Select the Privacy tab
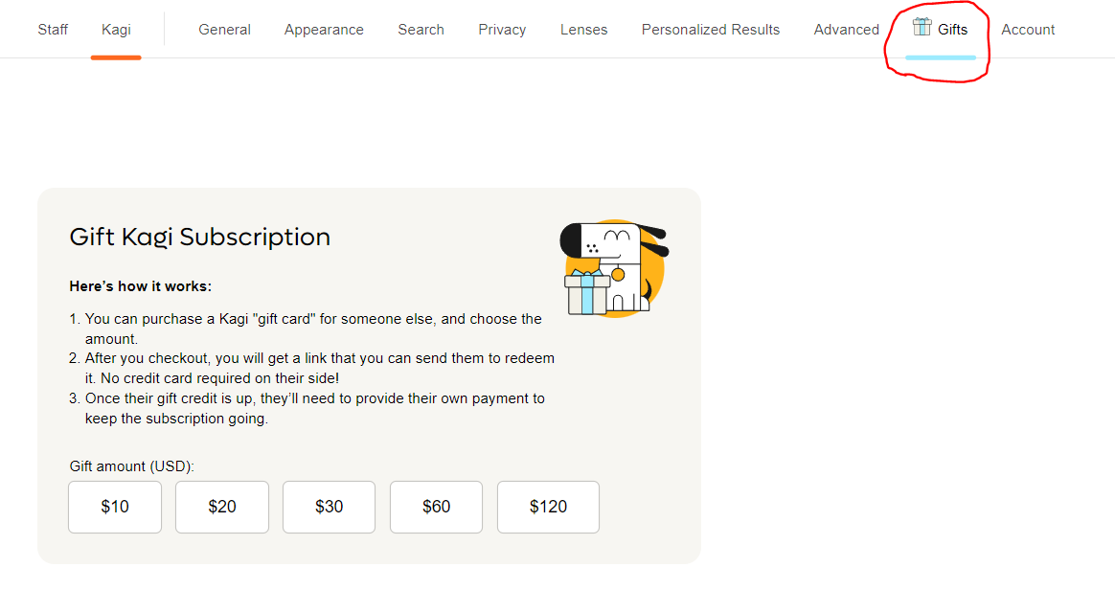Image resolution: width=1115 pixels, height=590 pixels. [x=502, y=30]
